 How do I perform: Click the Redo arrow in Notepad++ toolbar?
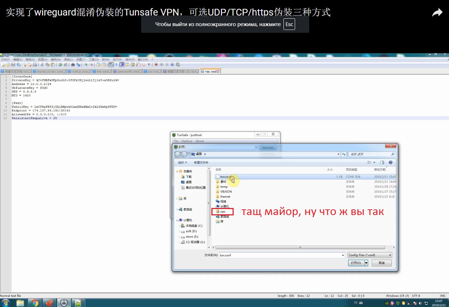pyautogui.click(x=66, y=65)
